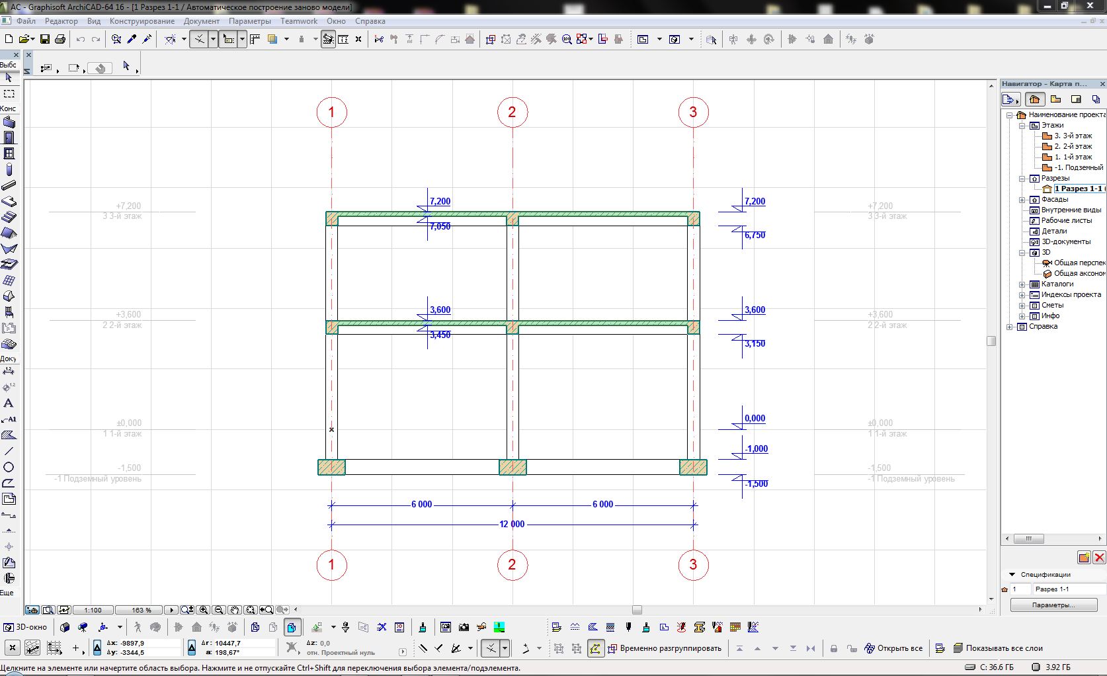Click the Zoom In magnifier below the canvas
This screenshot has height=676, width=1107.
[x=204, y=610]
